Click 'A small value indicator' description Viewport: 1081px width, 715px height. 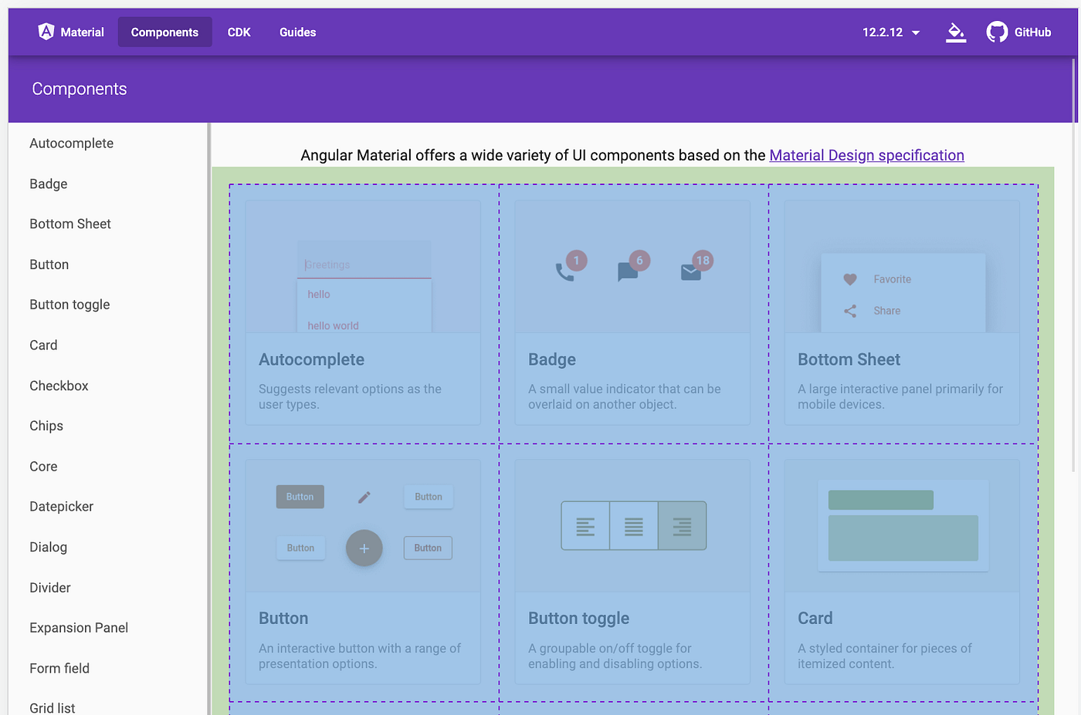point(625,396)
